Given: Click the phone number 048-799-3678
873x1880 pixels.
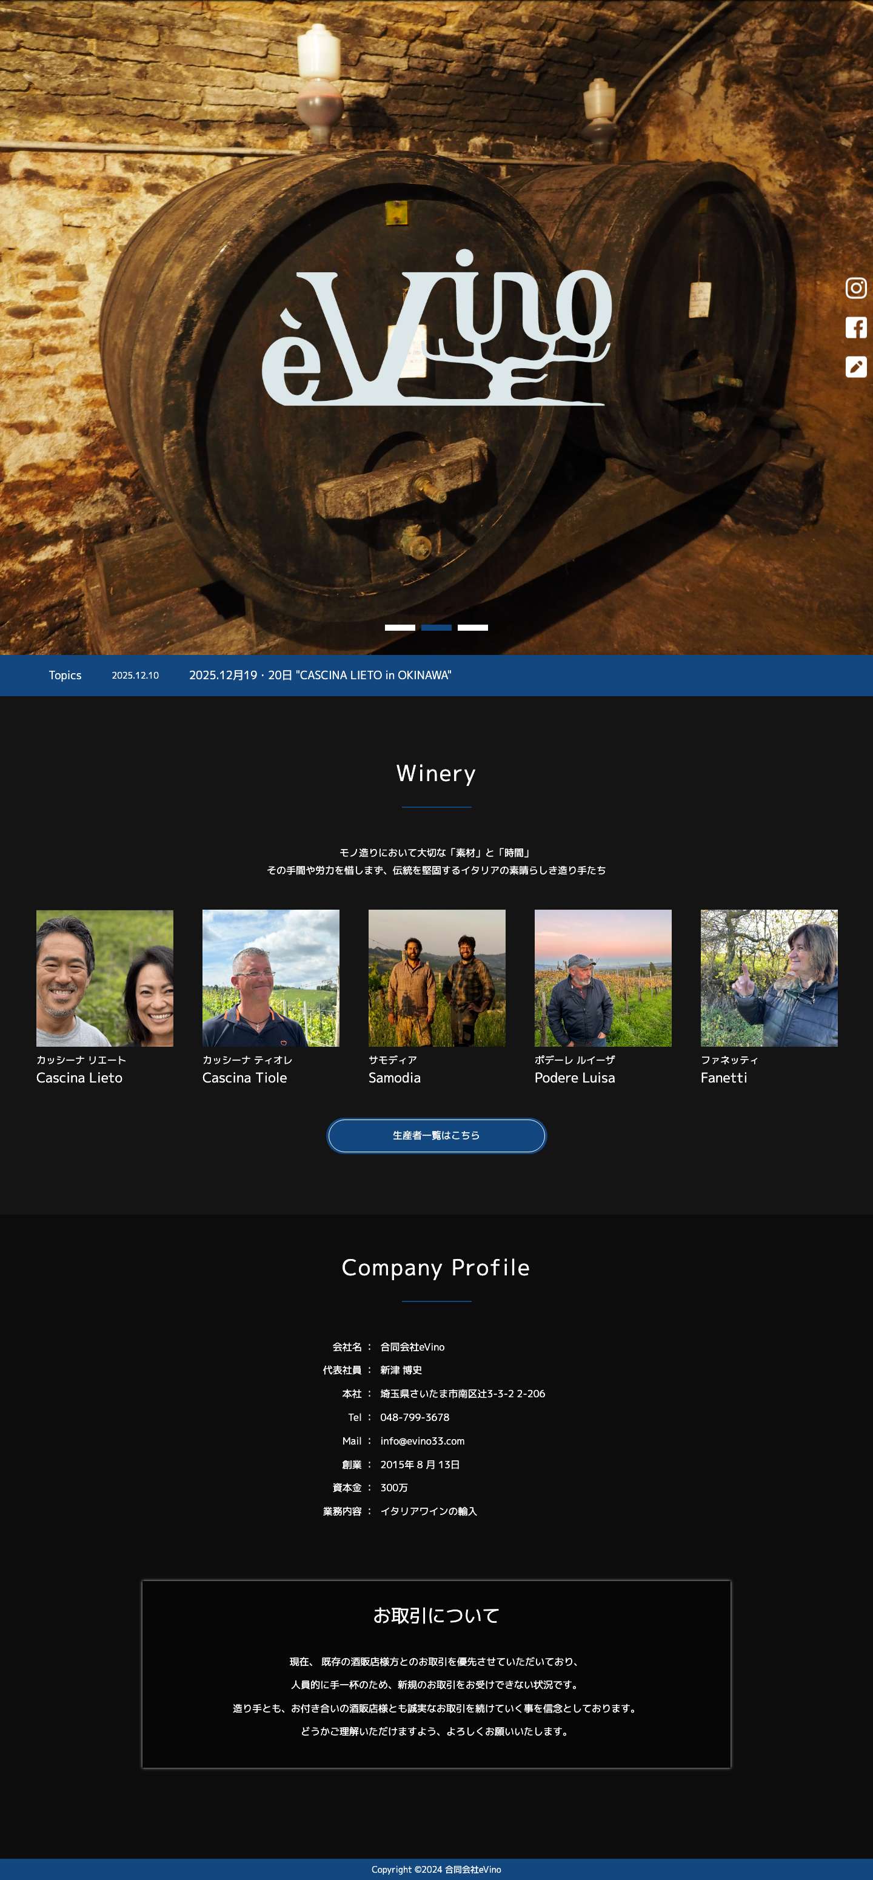Looking at the screenshot, I should 414,1417.
